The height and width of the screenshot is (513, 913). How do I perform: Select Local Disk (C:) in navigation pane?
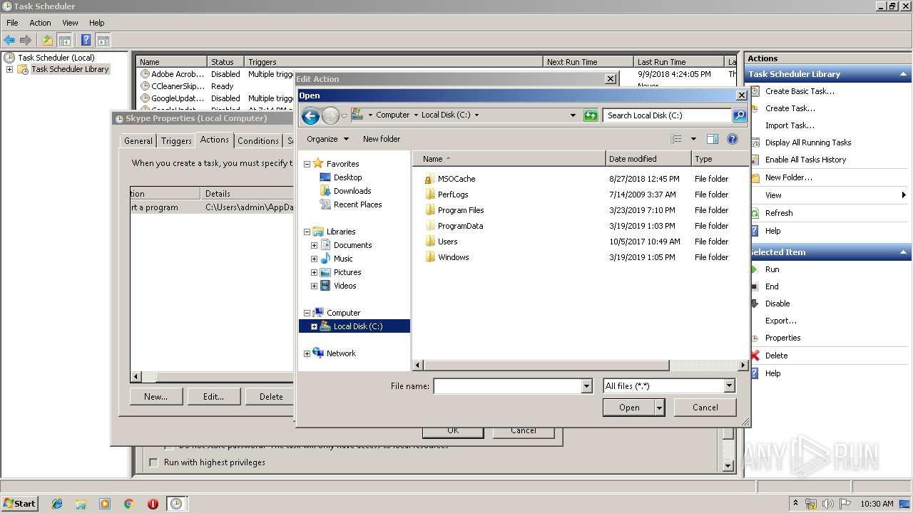pos(355,326)
